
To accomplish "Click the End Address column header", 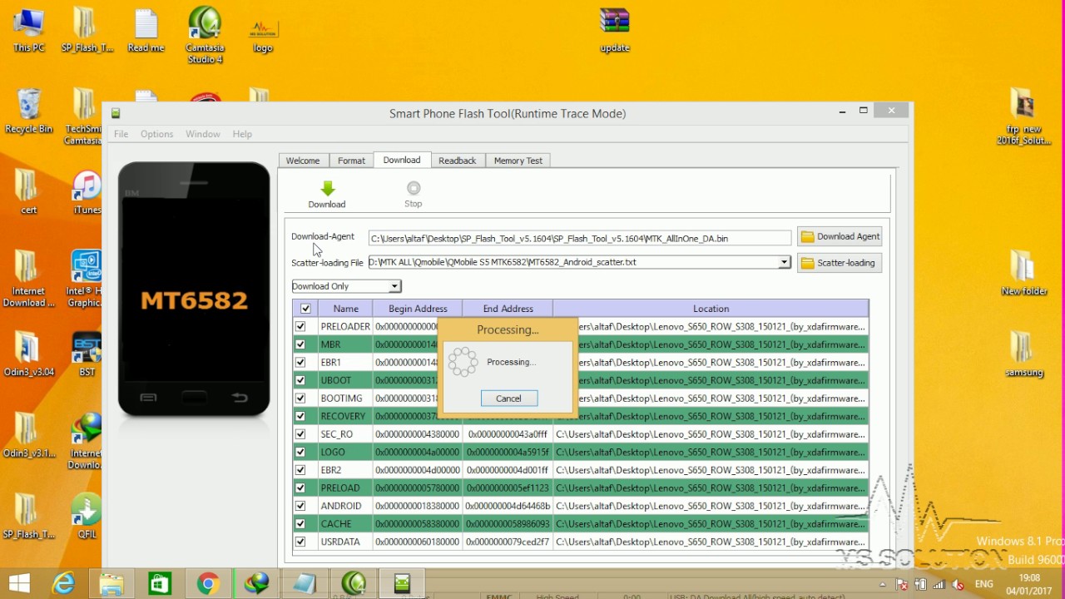I will [508, 309].
